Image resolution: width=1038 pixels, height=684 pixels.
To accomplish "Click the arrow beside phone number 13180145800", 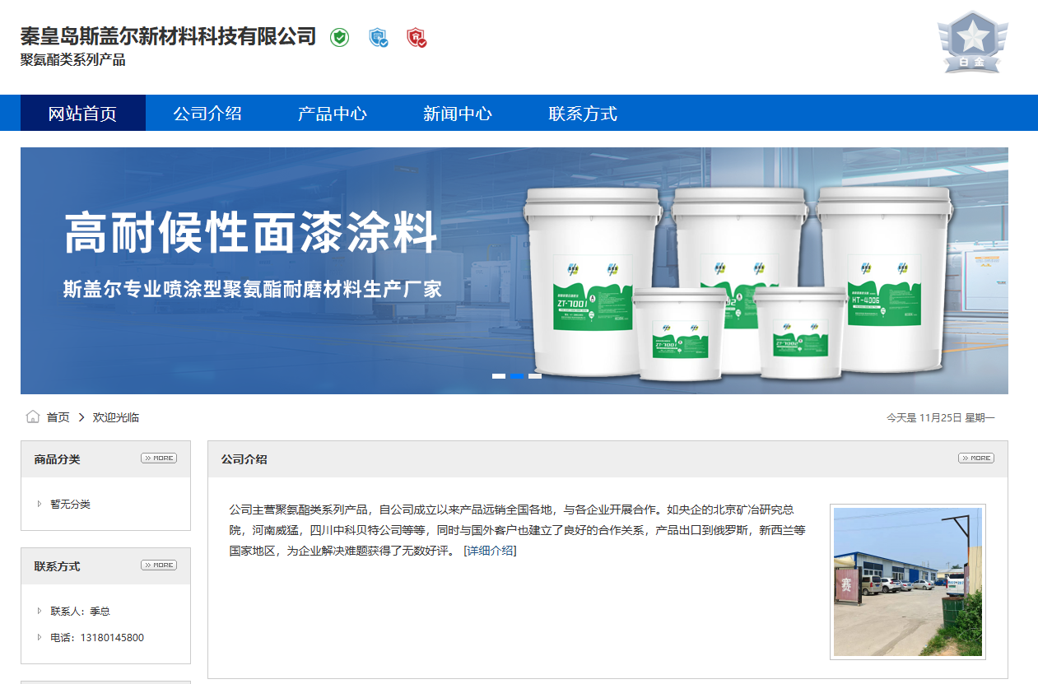I will click(x=40, y=637).
